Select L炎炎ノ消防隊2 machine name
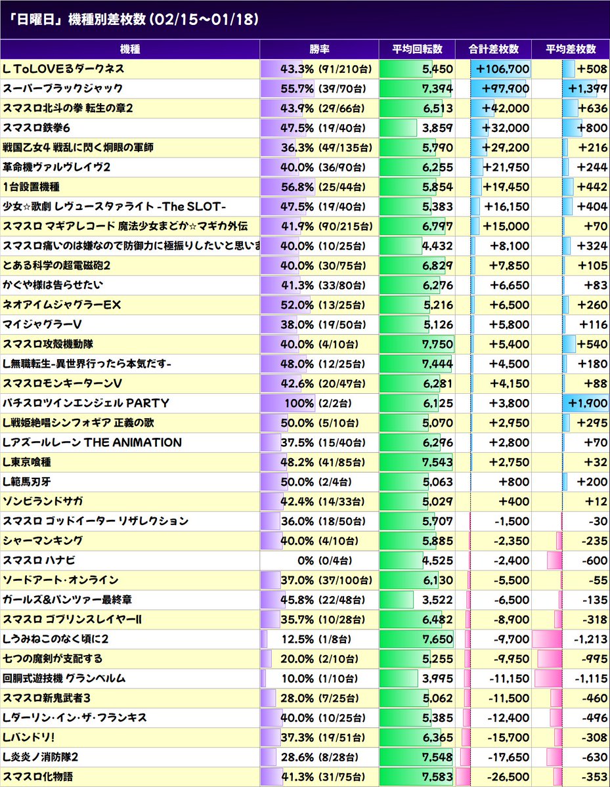 (x=40, y=757)
